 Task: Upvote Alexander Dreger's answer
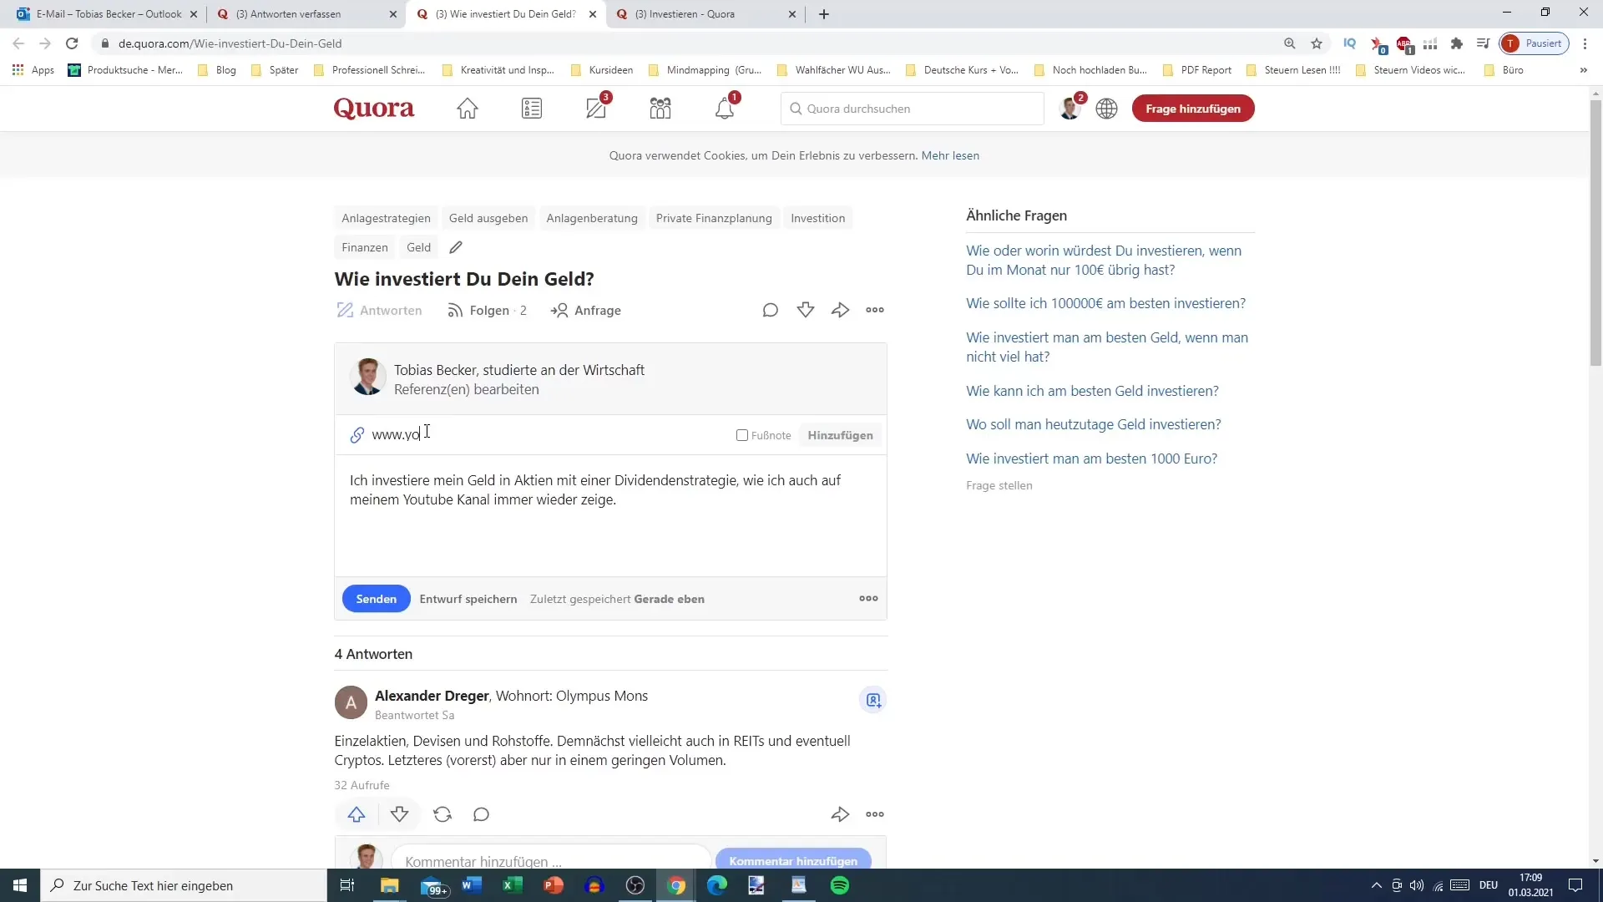(357, 814)
